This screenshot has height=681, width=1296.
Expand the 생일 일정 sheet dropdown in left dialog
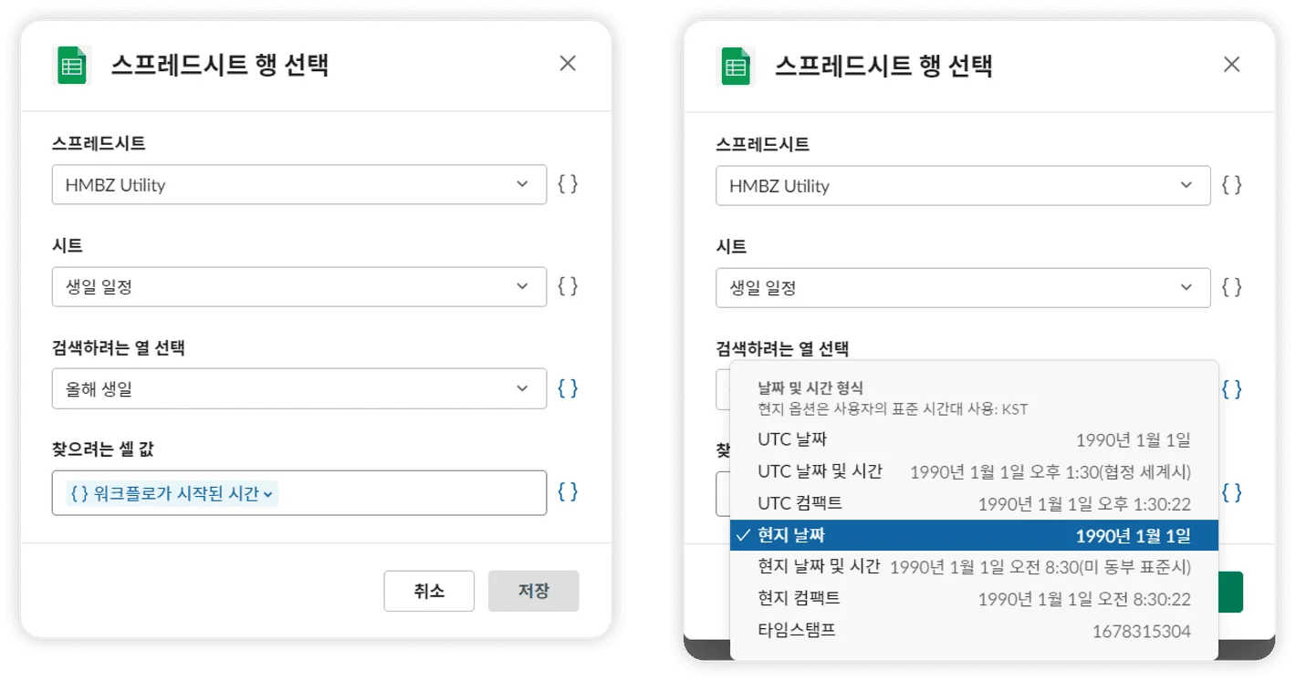298,286
